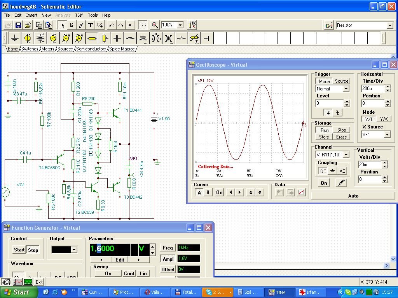Click Start in Function Generator Control
The height and width of the screenshot is (298, 398).
(19, 250)
